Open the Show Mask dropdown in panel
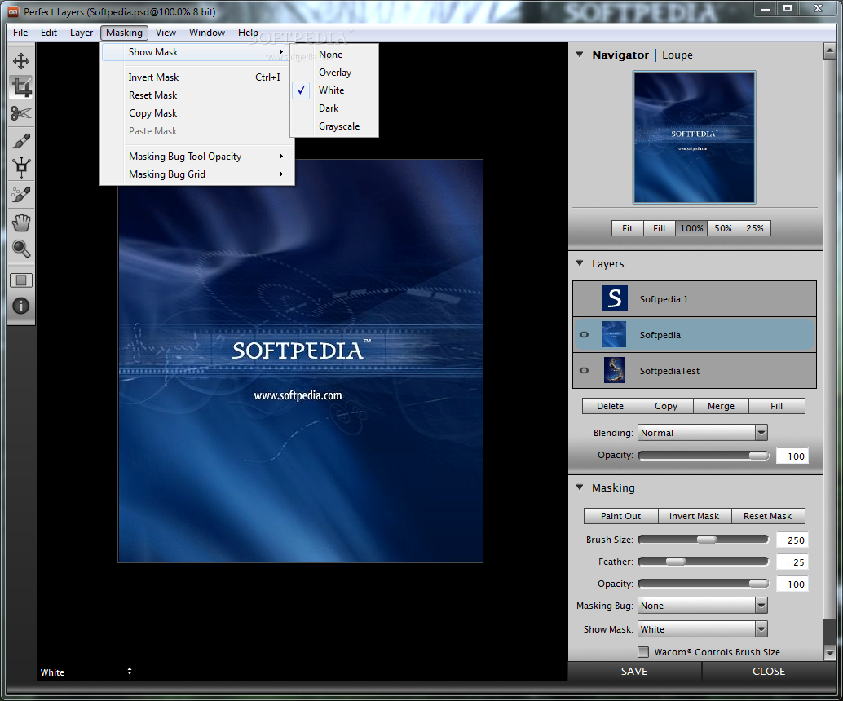Viewport: 843px width, 701px height. (703, 629)
